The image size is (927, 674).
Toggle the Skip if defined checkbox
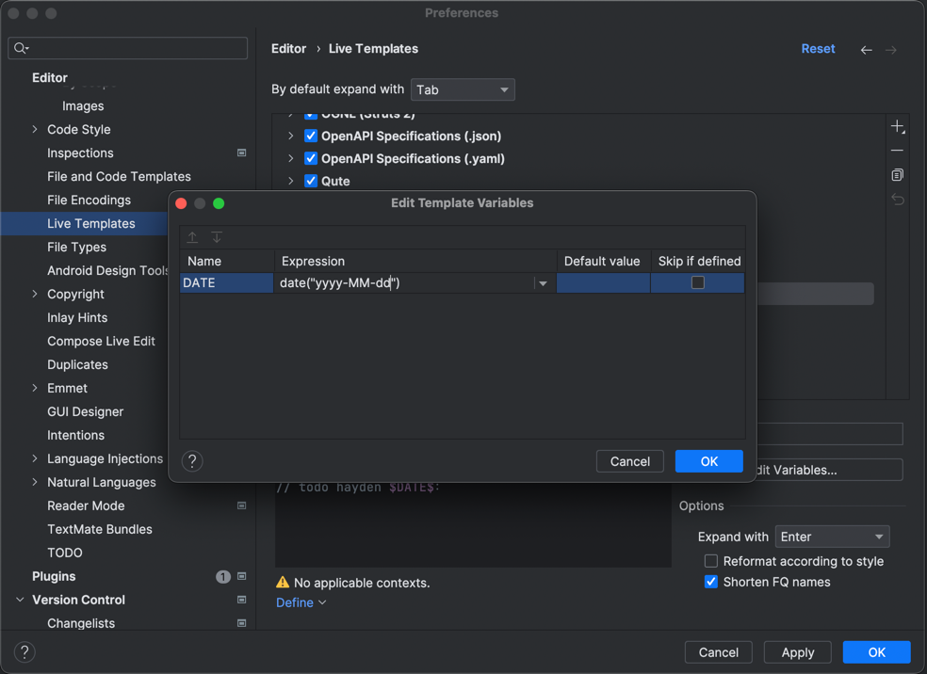pyautogui.click(x=697, y=282)
